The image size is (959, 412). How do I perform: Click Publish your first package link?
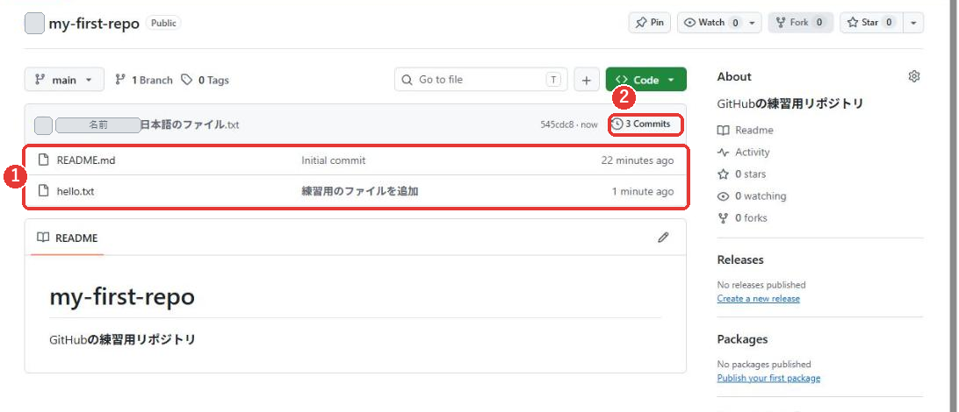pyautogui.click(x=768, y=378)
